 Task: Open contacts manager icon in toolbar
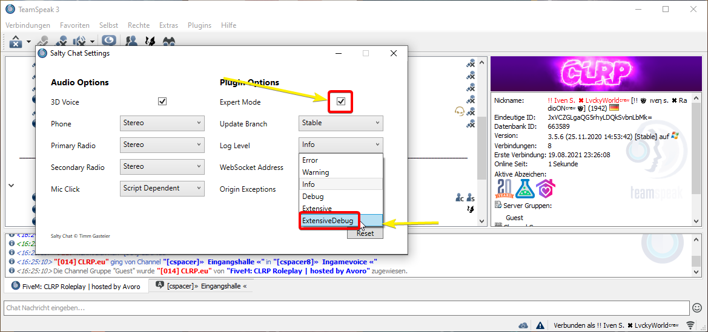130,41
